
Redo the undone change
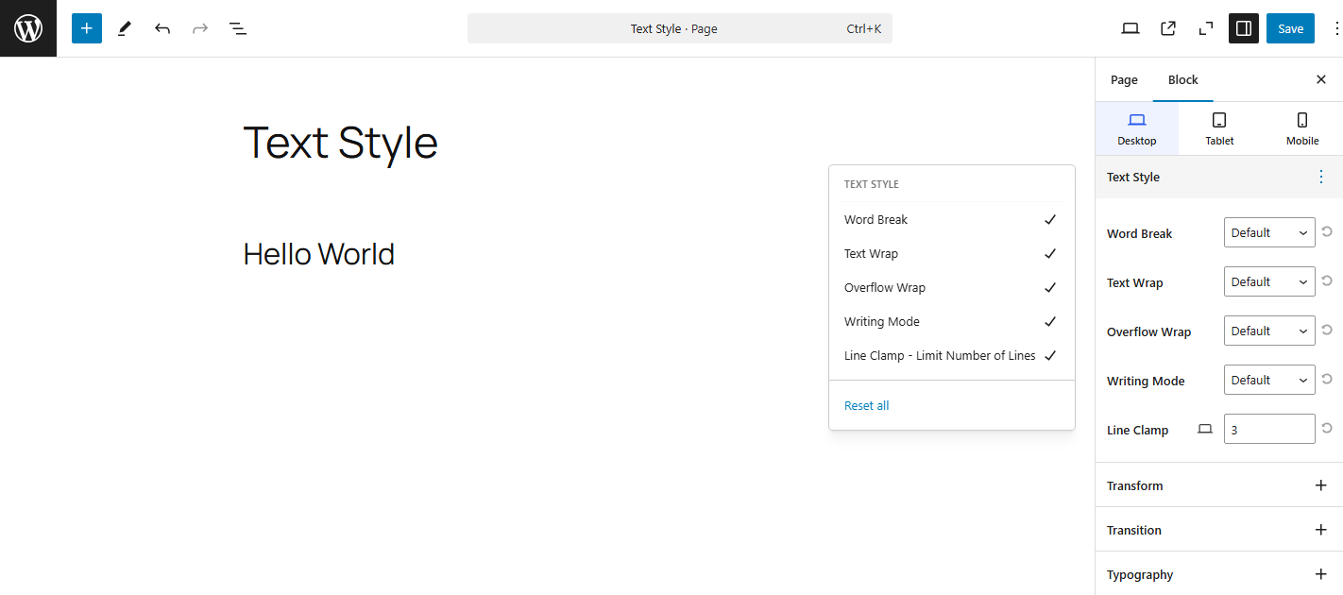point(200,28)
